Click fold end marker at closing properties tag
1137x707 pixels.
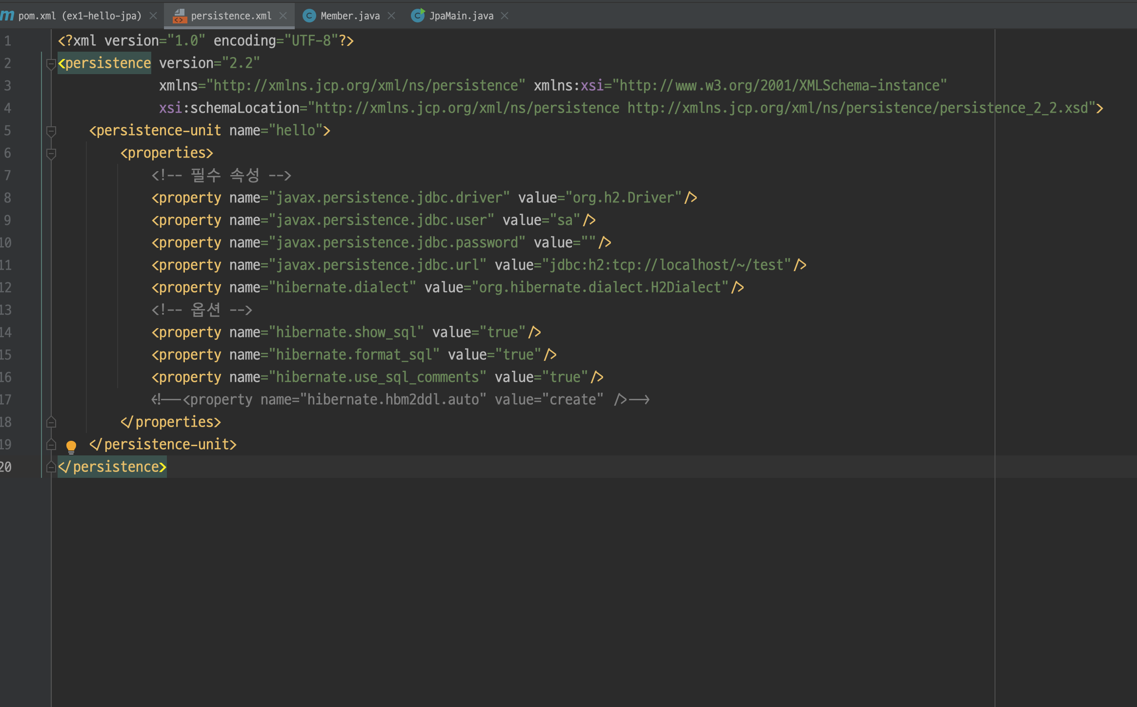pos(51,422)
